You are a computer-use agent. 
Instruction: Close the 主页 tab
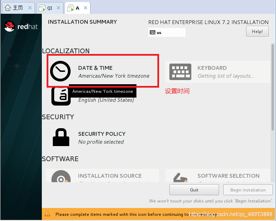click(30, 8)
